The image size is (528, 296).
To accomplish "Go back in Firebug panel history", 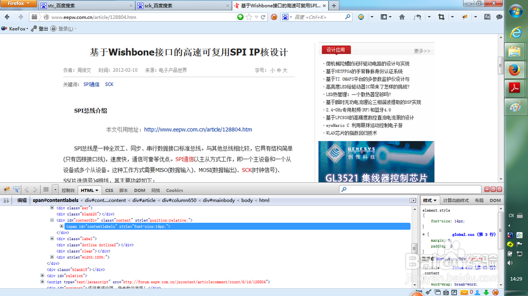I will click(26, 190).
